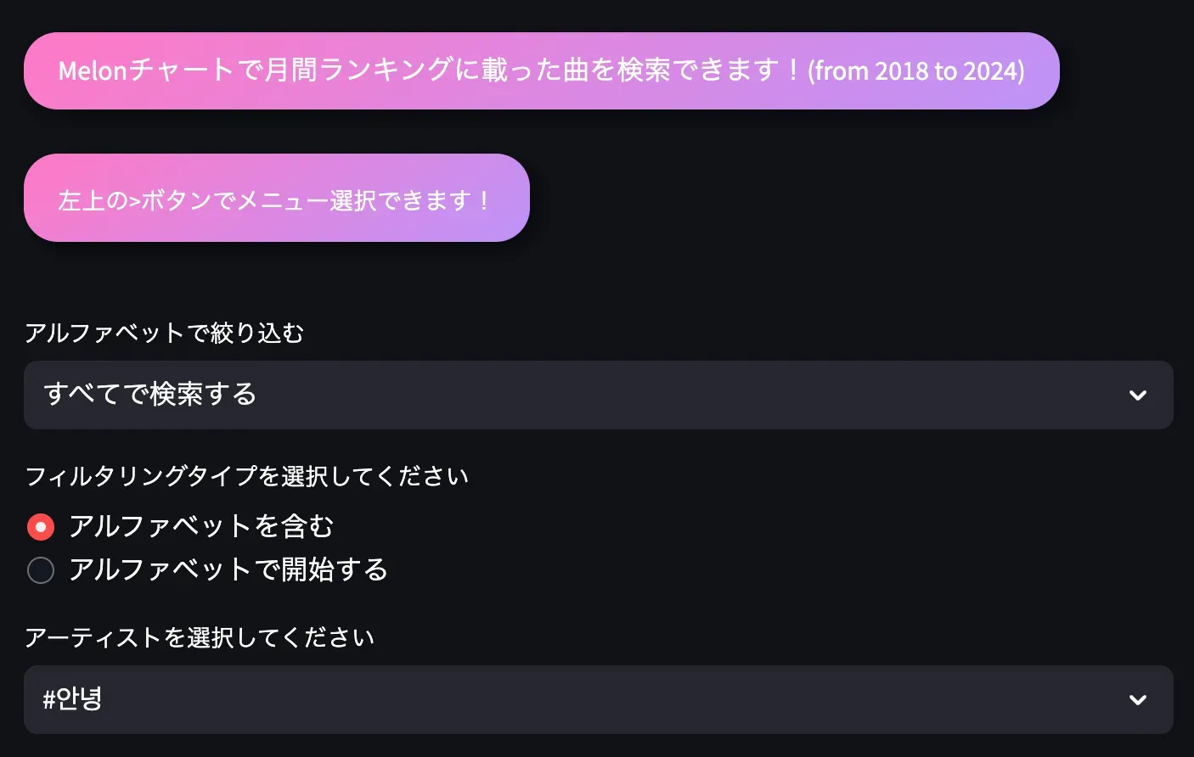Click the フィルタリングタイプを選択してください heading
This screenshot has height=757, width=1194.
tap(246, 476)
